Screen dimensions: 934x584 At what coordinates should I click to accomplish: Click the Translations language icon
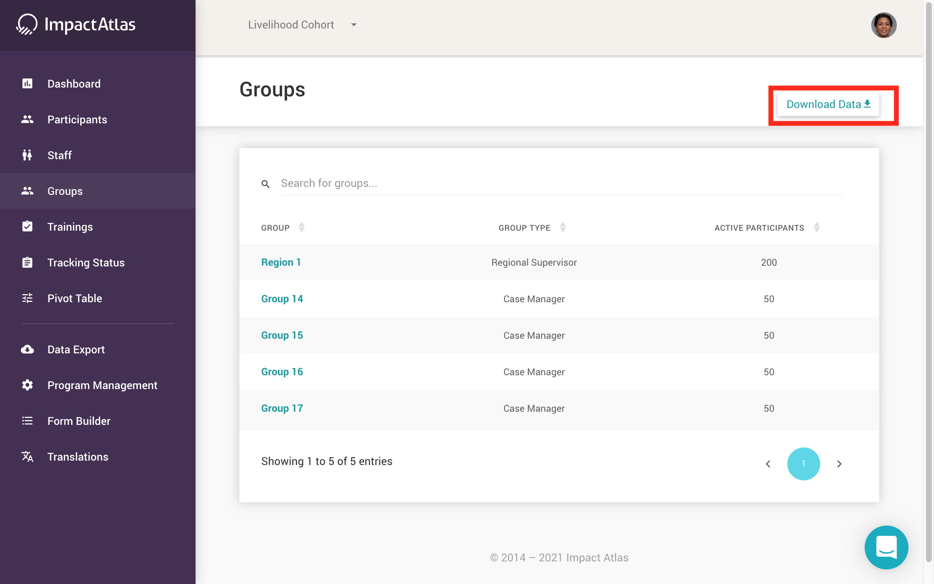click(27, 457)
